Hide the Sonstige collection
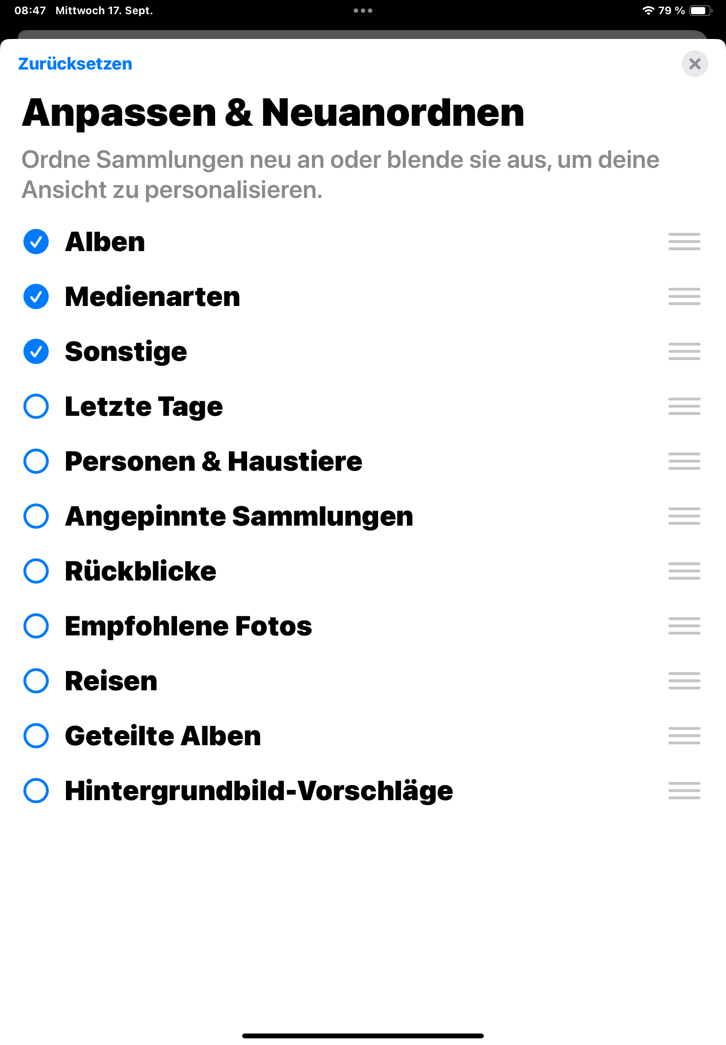 coord(36,351)
